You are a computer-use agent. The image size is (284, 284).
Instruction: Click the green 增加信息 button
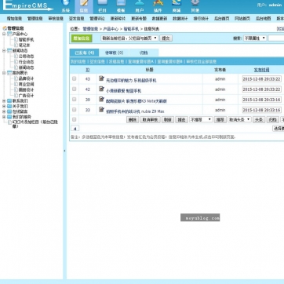pos(82,38)
